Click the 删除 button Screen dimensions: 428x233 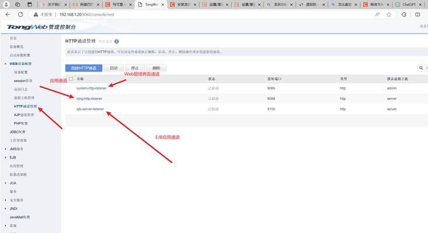(156, 68)
